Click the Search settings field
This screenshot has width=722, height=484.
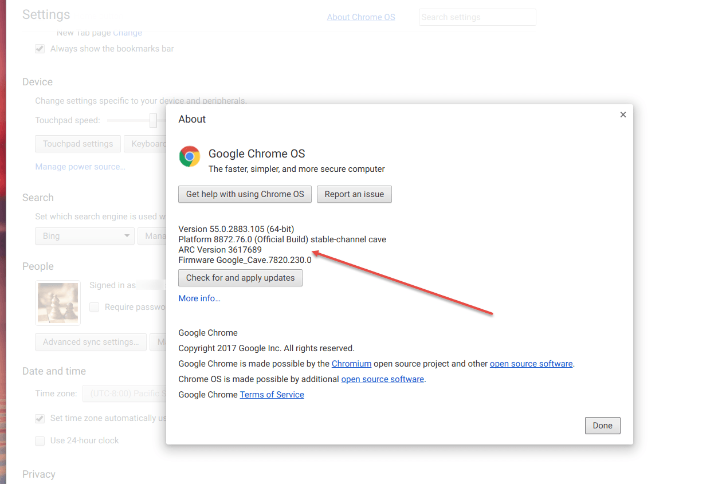477,17
